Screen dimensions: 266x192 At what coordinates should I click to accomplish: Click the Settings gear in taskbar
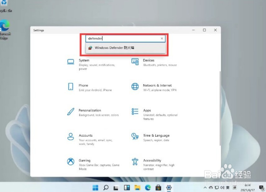click(x=169, y=188)
